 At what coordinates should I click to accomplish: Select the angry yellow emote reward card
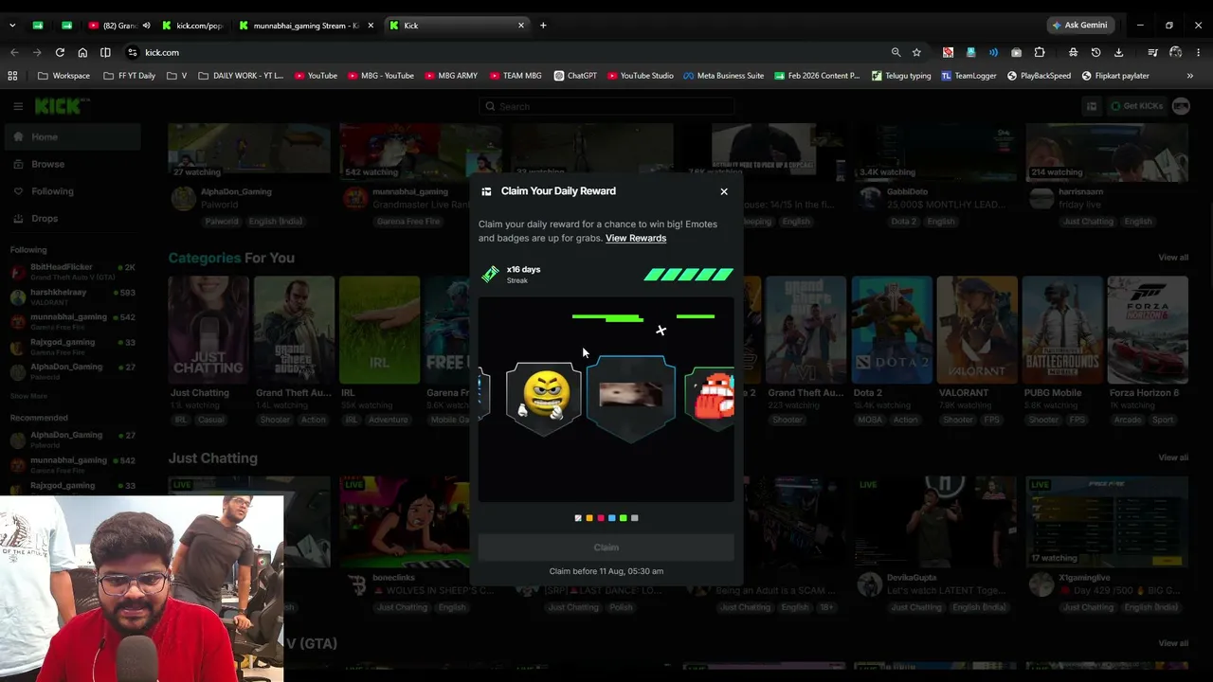(x=543, y=398)
